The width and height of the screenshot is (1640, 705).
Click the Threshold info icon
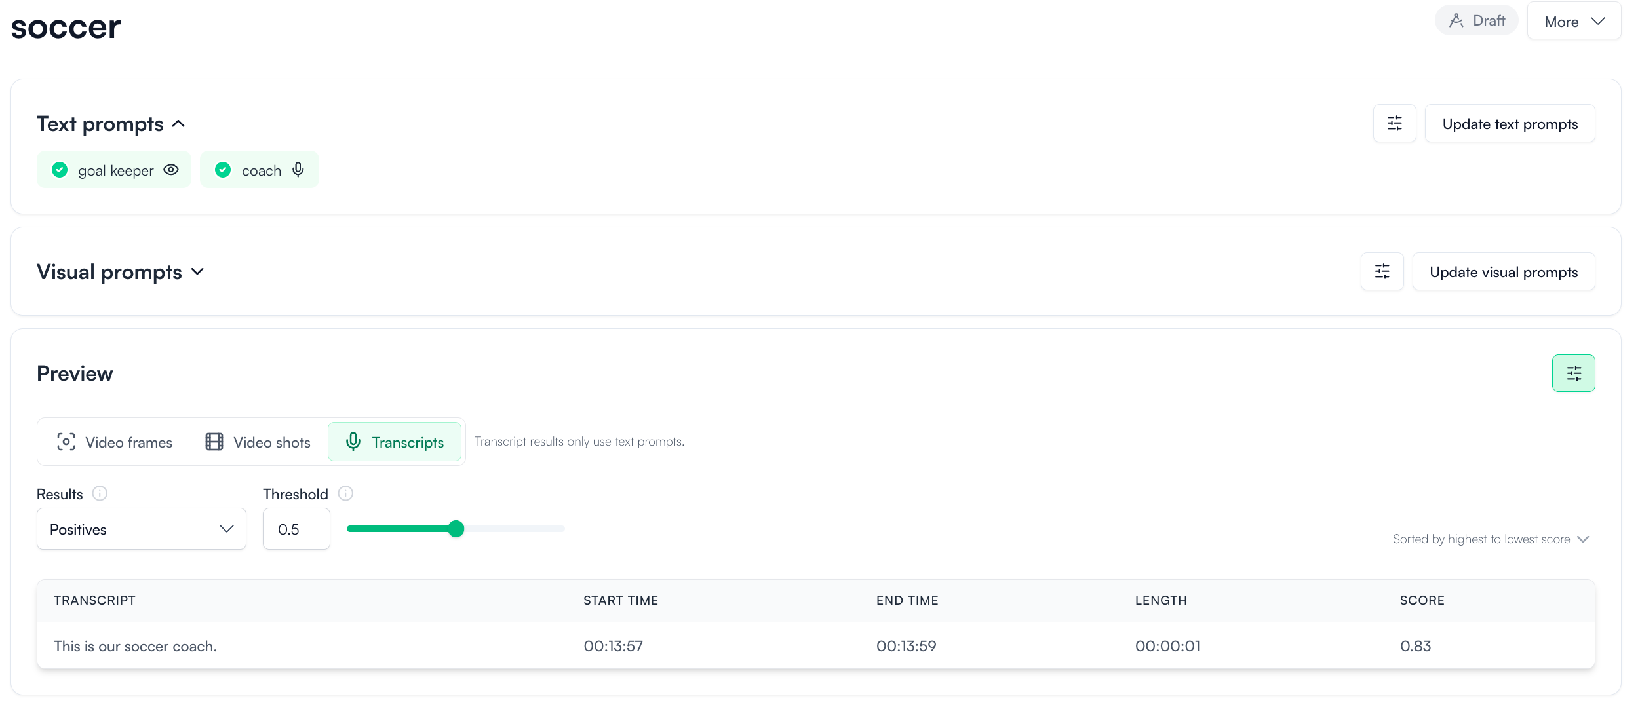pos(345,493)
